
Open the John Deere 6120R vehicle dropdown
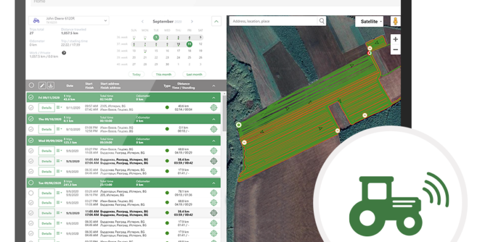(x=69, y=20)
